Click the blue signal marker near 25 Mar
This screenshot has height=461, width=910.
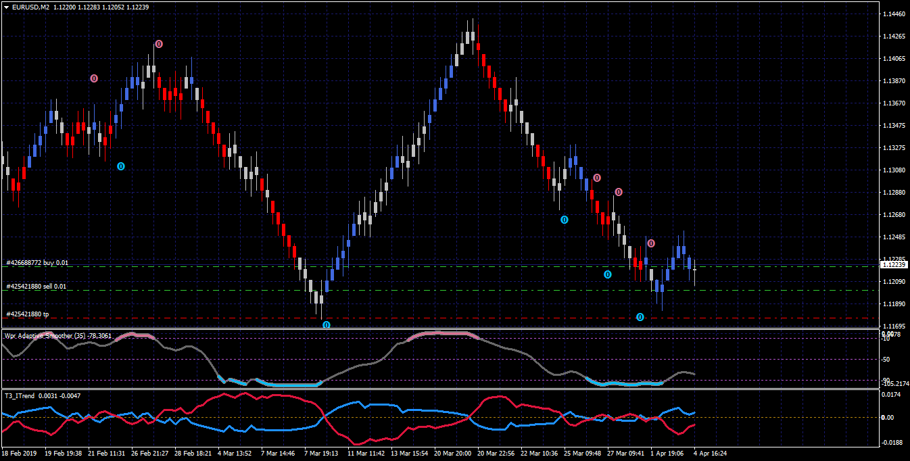565,220
